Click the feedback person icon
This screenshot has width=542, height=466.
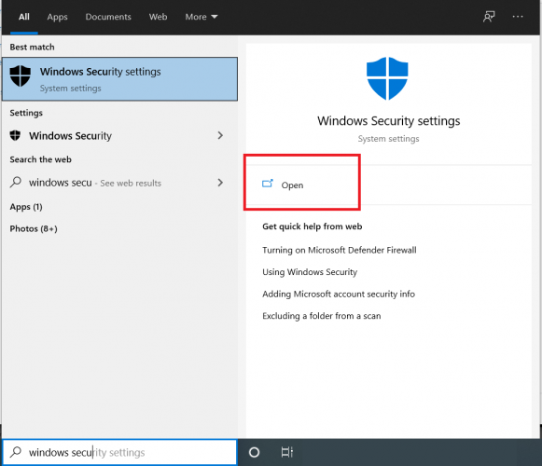489,17
